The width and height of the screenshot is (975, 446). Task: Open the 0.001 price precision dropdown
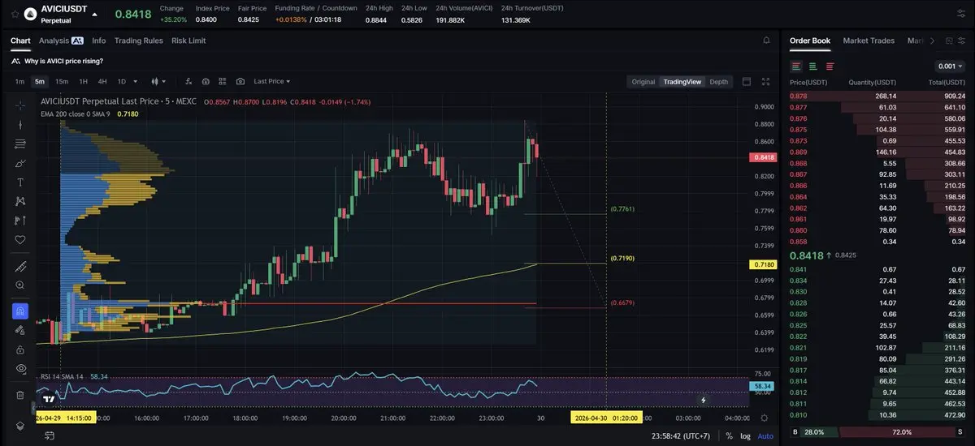pos(949,66)
